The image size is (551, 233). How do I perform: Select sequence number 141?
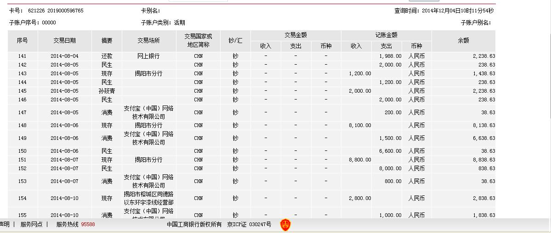tap(22, 56)
